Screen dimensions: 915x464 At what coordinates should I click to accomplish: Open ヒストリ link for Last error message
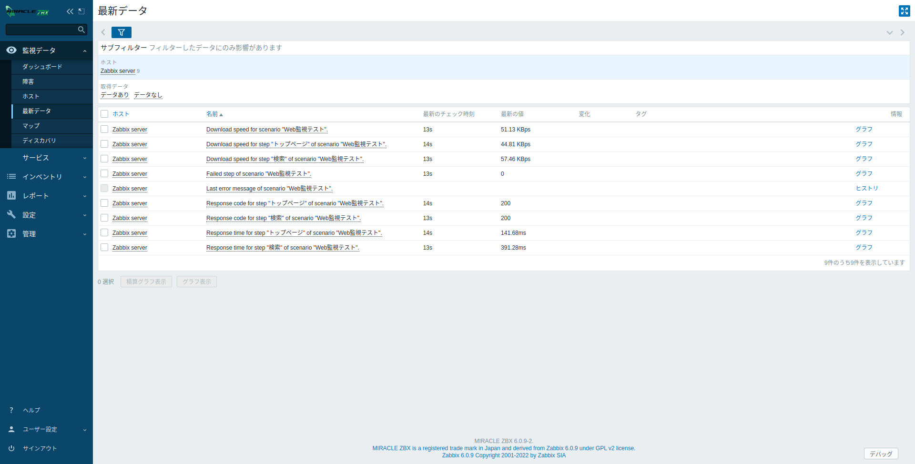tap(866, 189)
